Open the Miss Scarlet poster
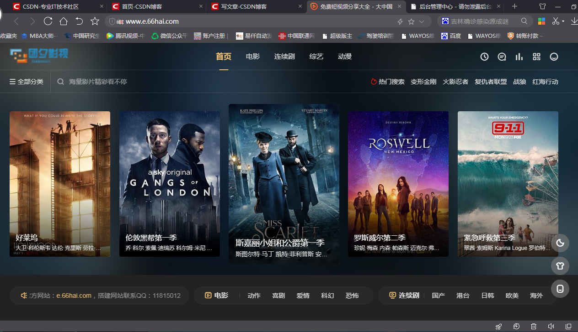The height and width of the screenshot is (332, 578). (284, 184)
